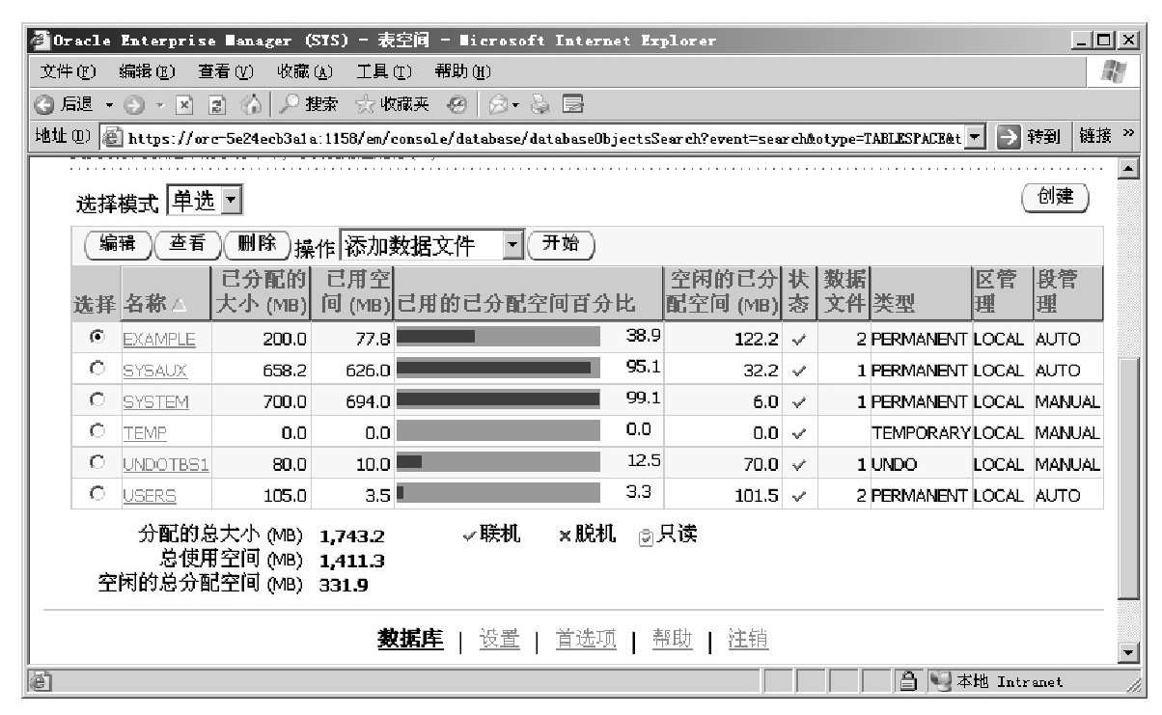The height and width of the screenshot is (715, 1162).
Task: Open the SYSTEM tablespace link
Action: tap(155, 401)
